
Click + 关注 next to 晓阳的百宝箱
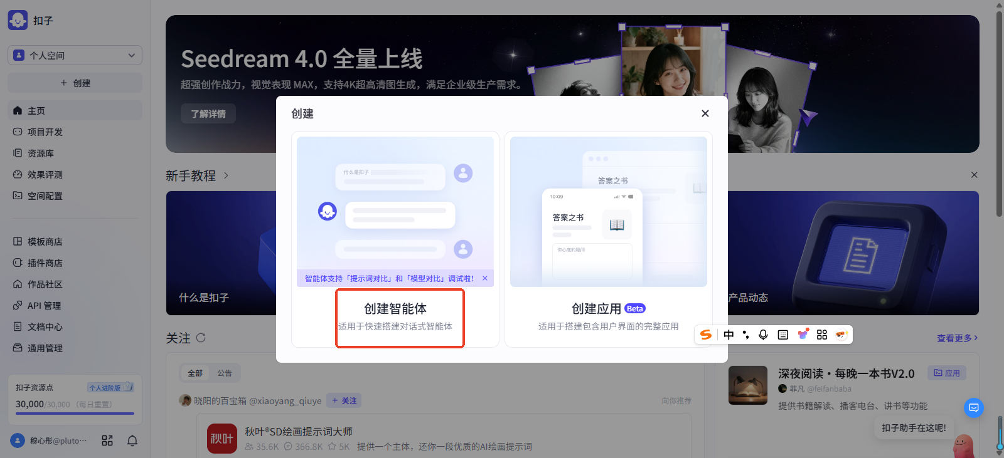pos(344,400)
